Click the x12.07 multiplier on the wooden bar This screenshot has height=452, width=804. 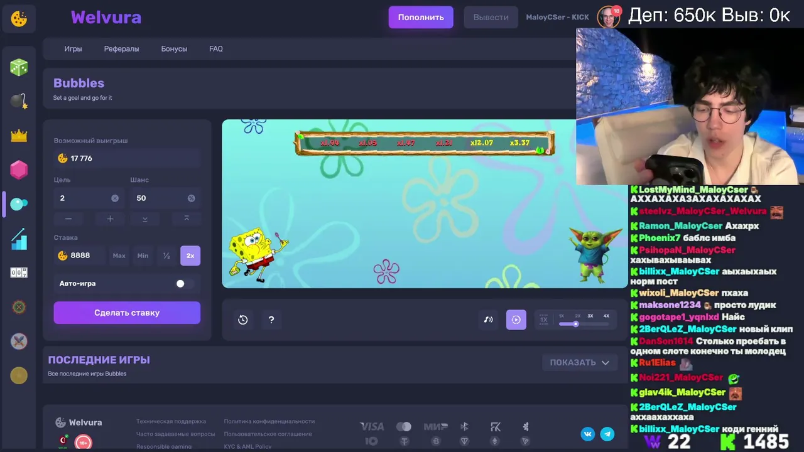(482, 143)
